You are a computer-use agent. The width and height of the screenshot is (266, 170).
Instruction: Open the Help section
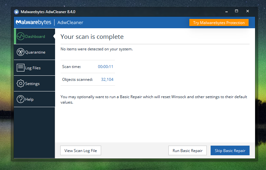click(34, 99)
